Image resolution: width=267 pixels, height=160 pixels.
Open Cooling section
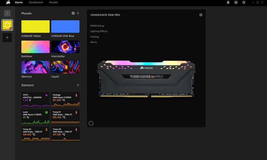(x=94, y=37)
